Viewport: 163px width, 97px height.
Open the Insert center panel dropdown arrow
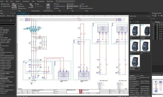tap(148, 16)
